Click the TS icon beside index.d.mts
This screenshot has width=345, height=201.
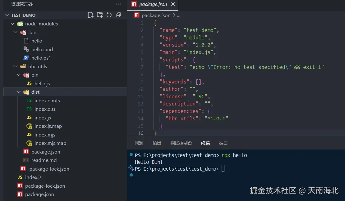29,100
